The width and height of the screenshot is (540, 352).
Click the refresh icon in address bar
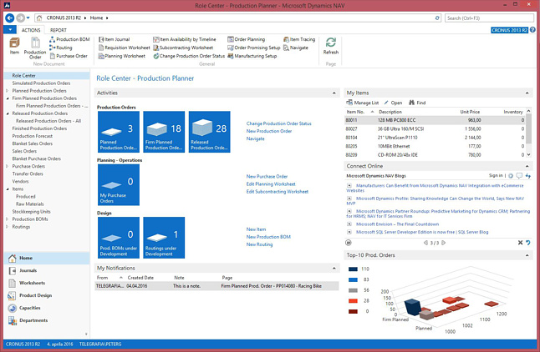(437, 18)
